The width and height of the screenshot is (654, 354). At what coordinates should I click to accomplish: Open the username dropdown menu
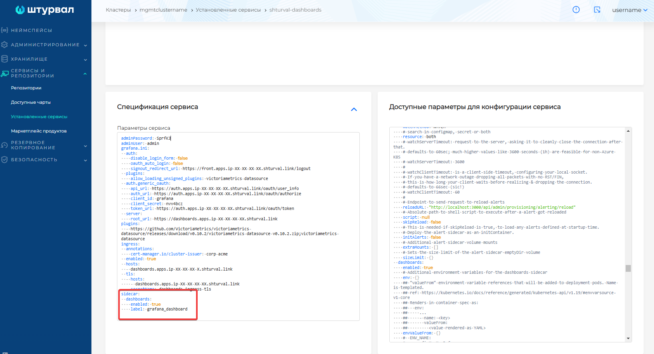(630, 10)
